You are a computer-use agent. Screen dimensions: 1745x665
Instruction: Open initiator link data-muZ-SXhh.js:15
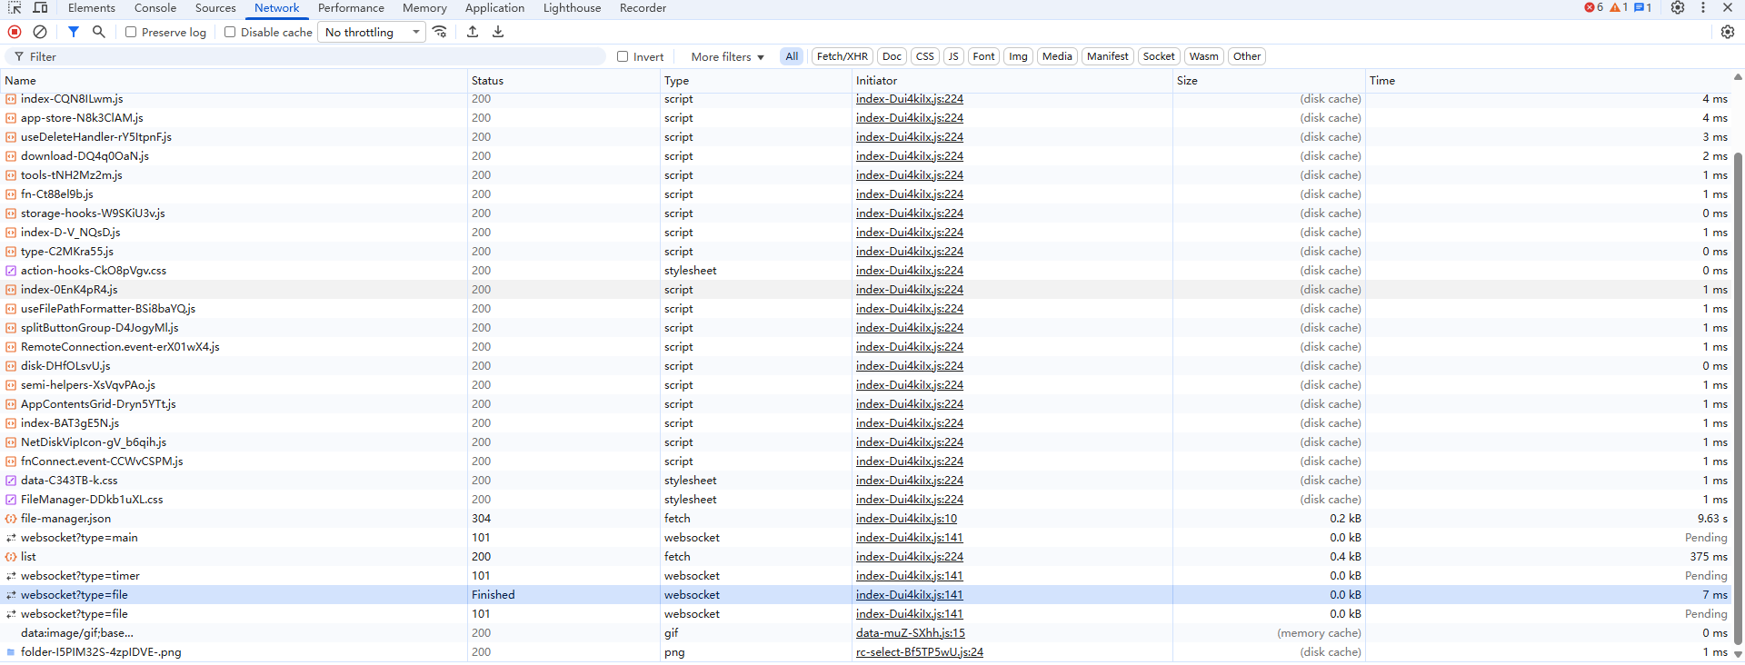pyautogui.click(x=911, y=633)
